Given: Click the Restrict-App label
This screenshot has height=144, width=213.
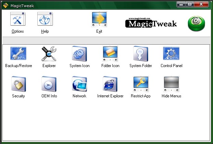Looking at the screenshot, I should point(141,96).
